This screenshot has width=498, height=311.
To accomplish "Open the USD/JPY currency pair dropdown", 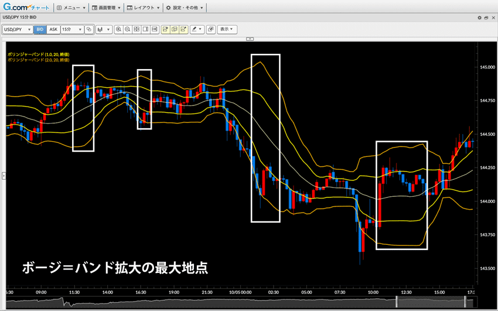I will click(17, 29).
